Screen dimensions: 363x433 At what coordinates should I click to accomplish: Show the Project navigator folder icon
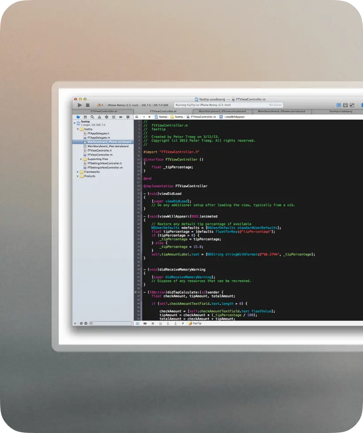coord(78,117)
